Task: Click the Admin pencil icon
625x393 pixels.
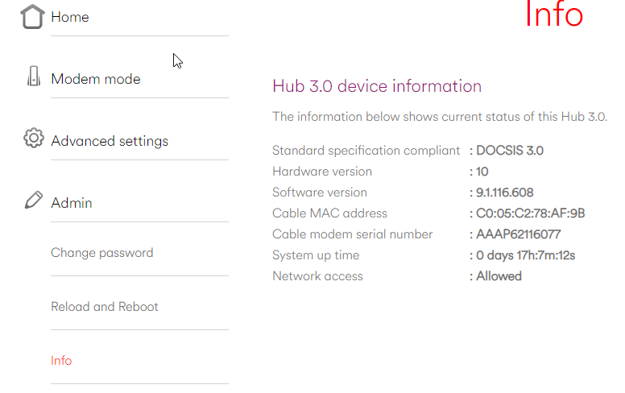Action: [33, 201]
